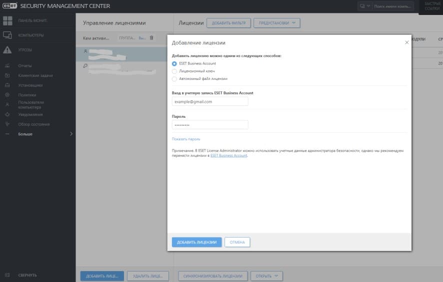443x282 pixels.
Task: Open Пользователи компьютера menu item
Action: point(31,105)
